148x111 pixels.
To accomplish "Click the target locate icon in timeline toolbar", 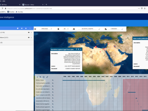I will [43, 77].
